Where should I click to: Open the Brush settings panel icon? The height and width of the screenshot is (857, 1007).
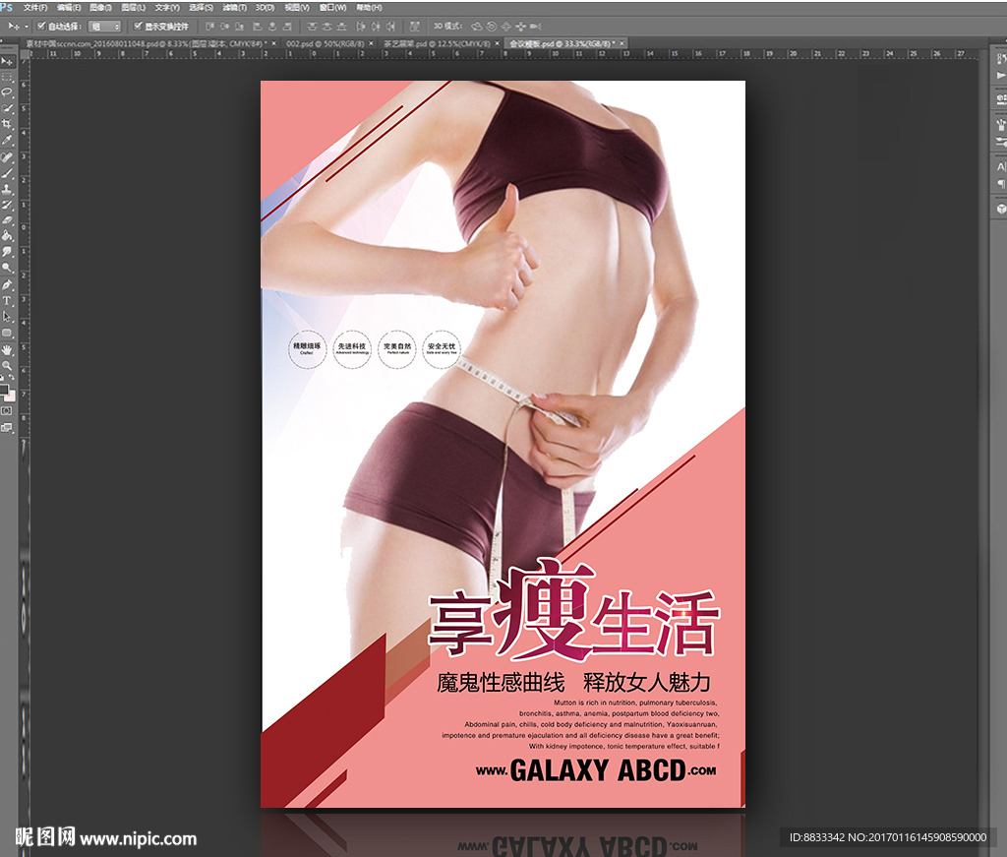pos(1000,125)
